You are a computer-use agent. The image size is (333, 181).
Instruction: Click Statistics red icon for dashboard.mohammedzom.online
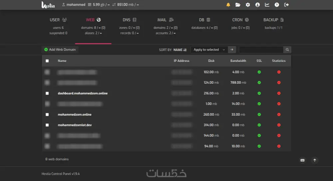(x=279, y=93)
